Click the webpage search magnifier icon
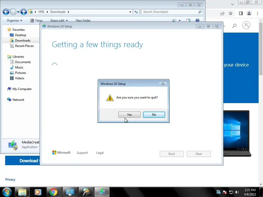 234,26
